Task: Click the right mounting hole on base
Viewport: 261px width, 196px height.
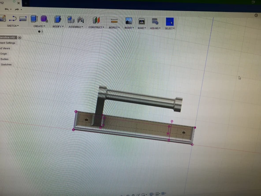Action: coord(183,132)
